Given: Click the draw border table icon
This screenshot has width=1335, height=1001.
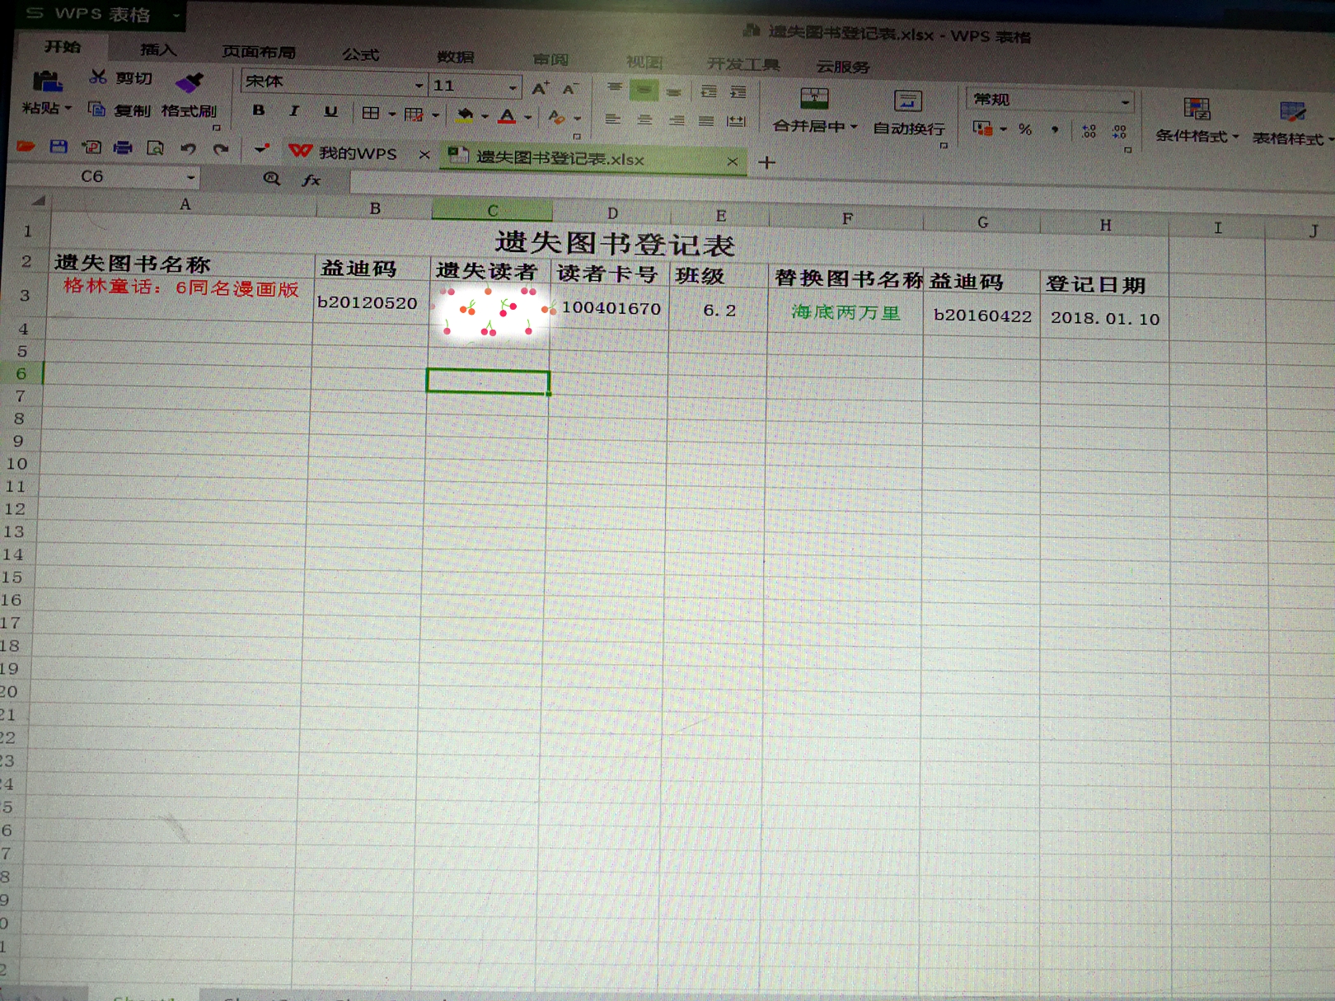Looking at the screenshot, I should click(x=414, y=114).
